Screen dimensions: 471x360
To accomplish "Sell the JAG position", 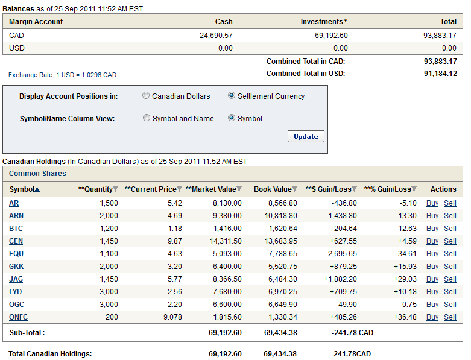I will [450, 279].
